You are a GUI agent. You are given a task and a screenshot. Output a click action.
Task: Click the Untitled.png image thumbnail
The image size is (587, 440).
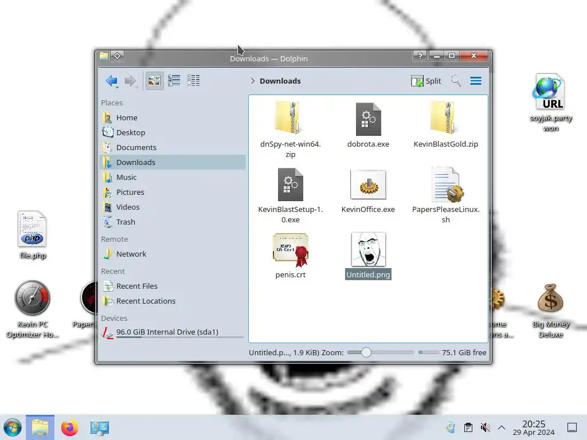point(369,249)
